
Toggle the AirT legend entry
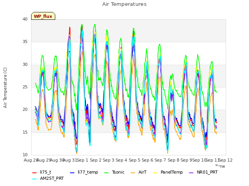pyautogui.click(x=139, y=172)
